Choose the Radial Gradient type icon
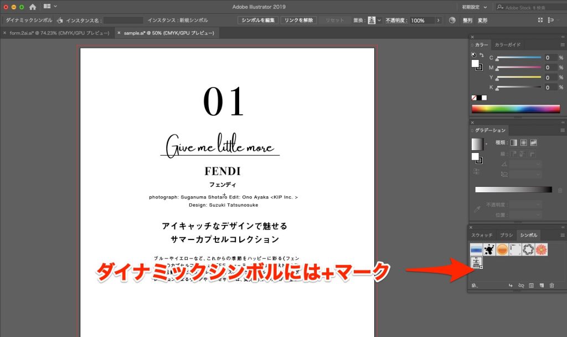This screenshot has height=337, width=567. tap(523, 142)
